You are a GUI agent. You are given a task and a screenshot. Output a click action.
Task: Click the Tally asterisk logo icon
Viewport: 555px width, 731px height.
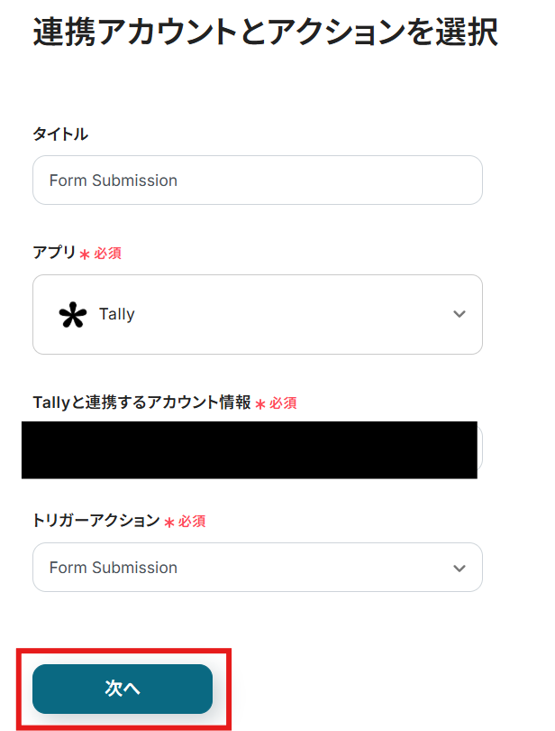72,314
